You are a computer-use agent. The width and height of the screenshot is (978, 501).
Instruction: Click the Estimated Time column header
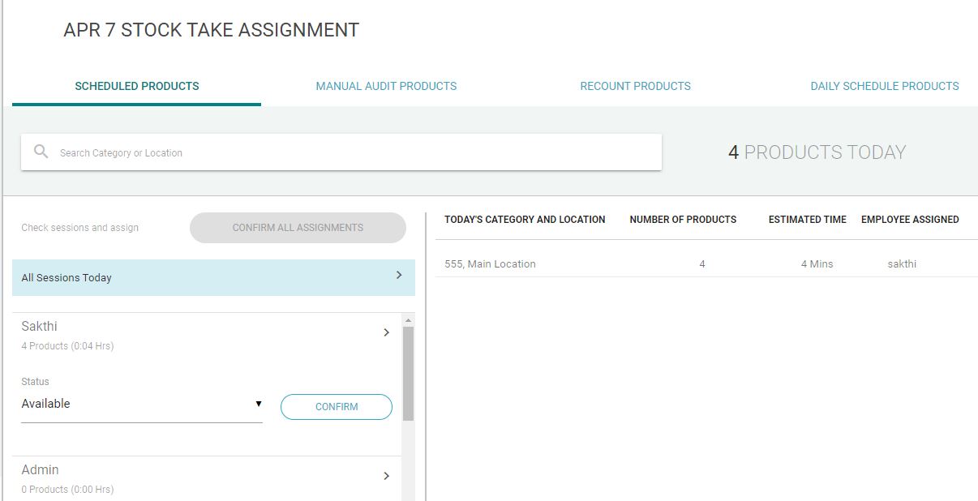pyautogui.click(x=807, y=220)
